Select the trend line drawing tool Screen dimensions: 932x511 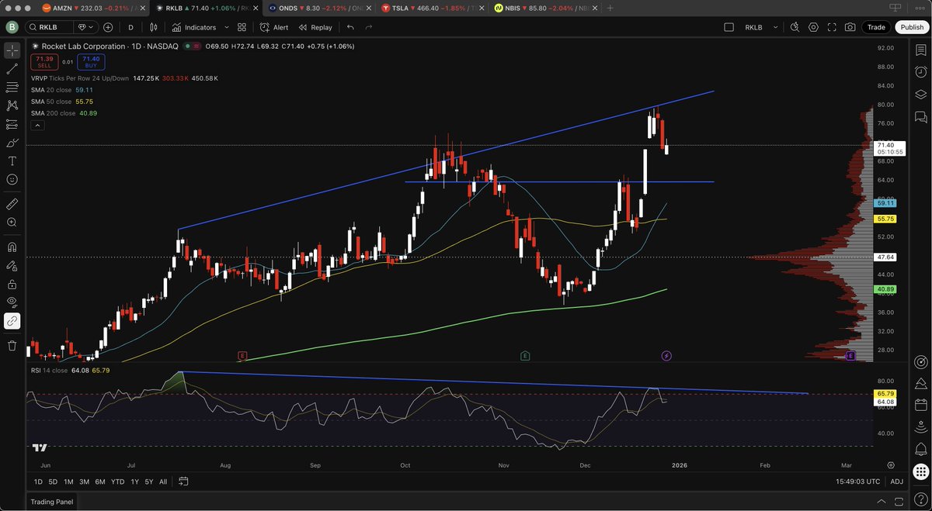pyautogui.click(x=12, y=69)
